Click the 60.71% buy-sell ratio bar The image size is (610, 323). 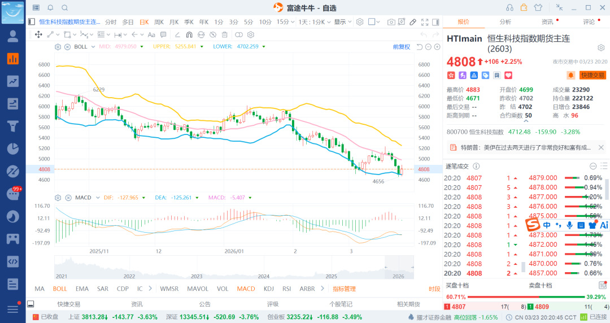[526, 297]
